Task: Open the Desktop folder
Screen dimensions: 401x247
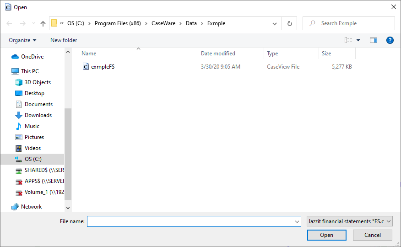Action: point(34,93)
